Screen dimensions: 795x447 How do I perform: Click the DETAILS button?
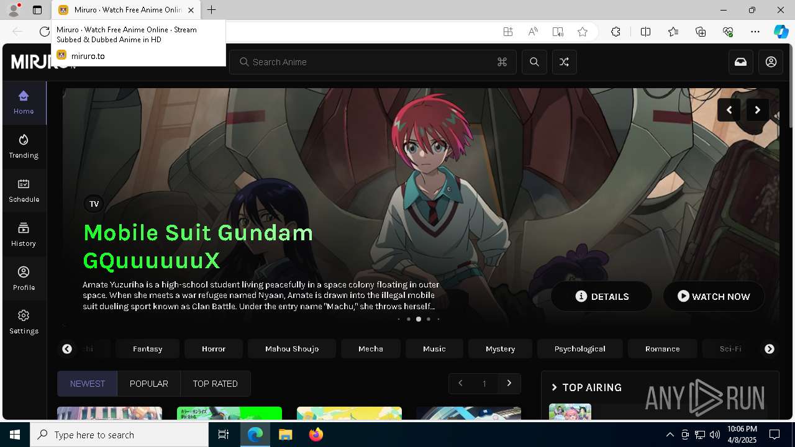click(x=602, y=297)
